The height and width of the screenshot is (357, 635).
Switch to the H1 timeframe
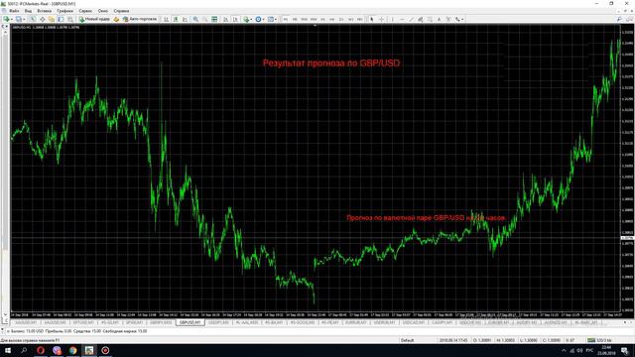322,19
